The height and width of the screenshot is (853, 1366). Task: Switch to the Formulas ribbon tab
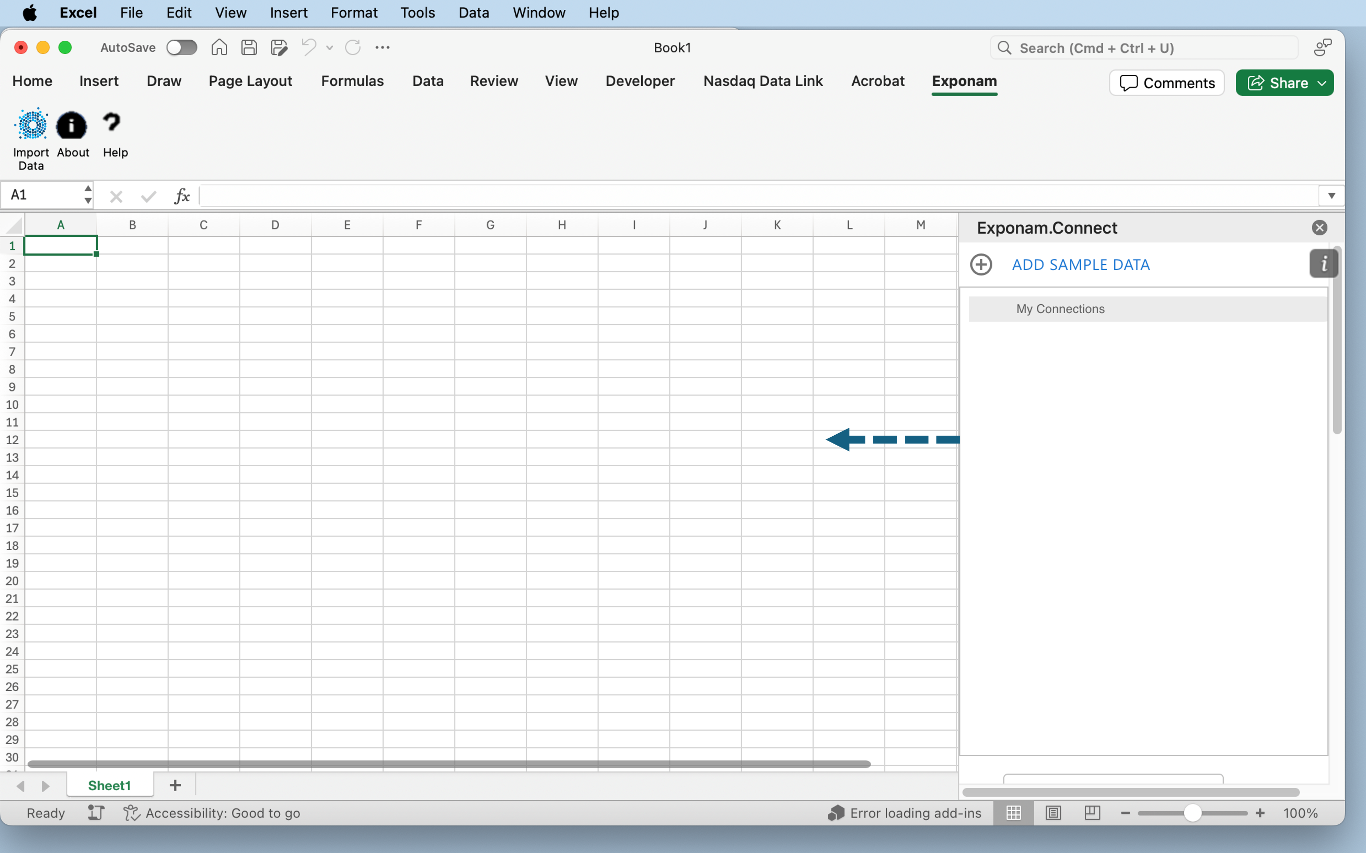352,81
